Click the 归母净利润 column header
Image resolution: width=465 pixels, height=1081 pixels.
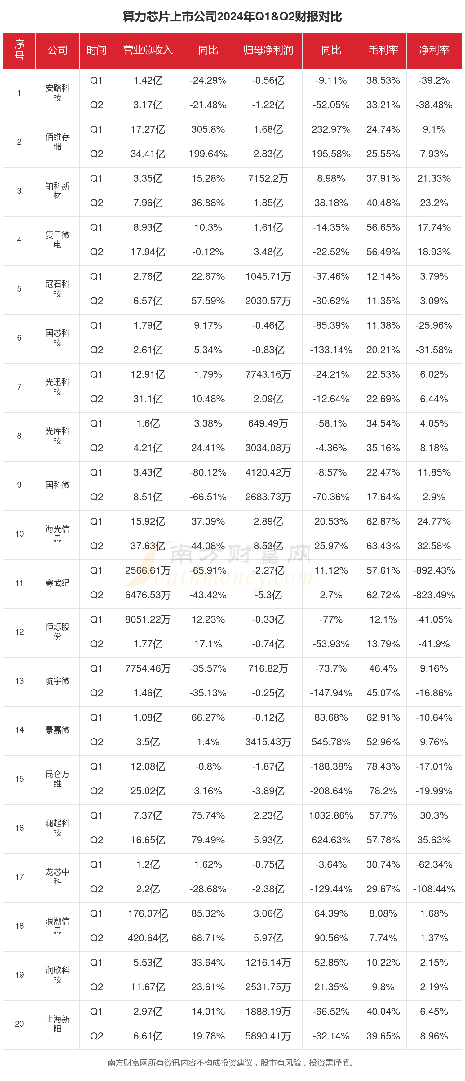(268, 50)
